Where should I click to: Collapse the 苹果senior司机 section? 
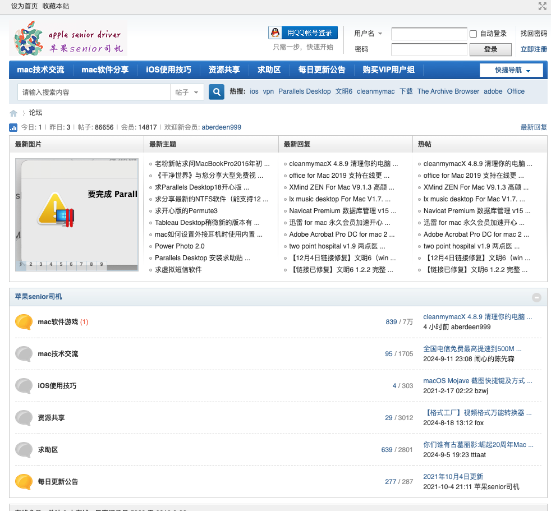coord(536,297)
